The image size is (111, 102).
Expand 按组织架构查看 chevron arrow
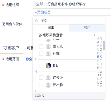click(x=94, y=35)
